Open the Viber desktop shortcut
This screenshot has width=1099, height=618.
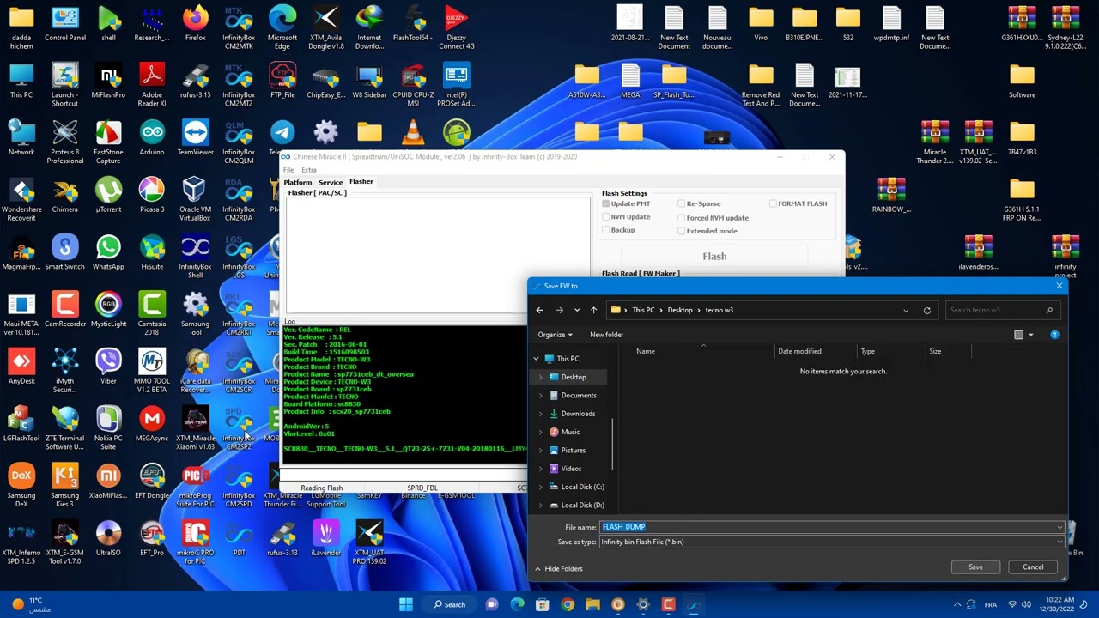pos(108,367)
